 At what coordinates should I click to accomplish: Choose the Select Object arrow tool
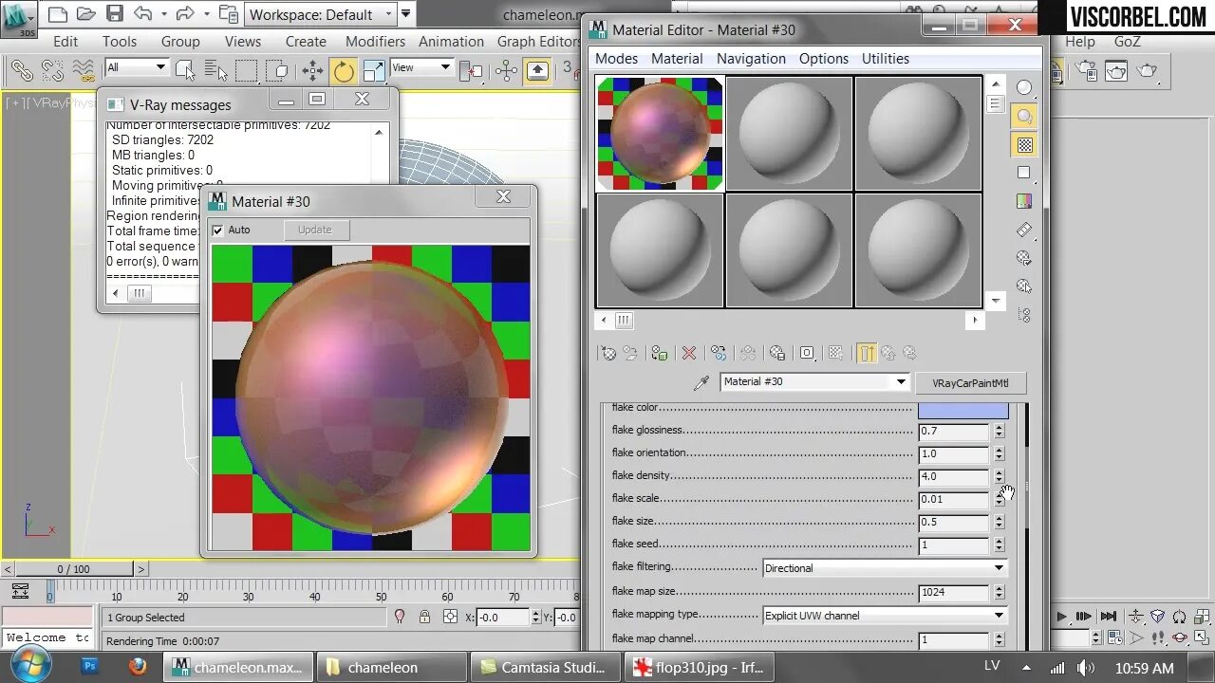pos(185,70)
